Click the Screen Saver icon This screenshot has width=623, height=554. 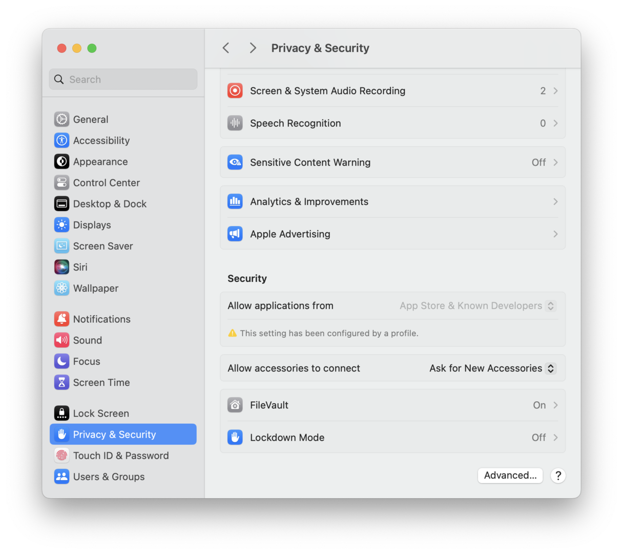(x=61, y=246)
